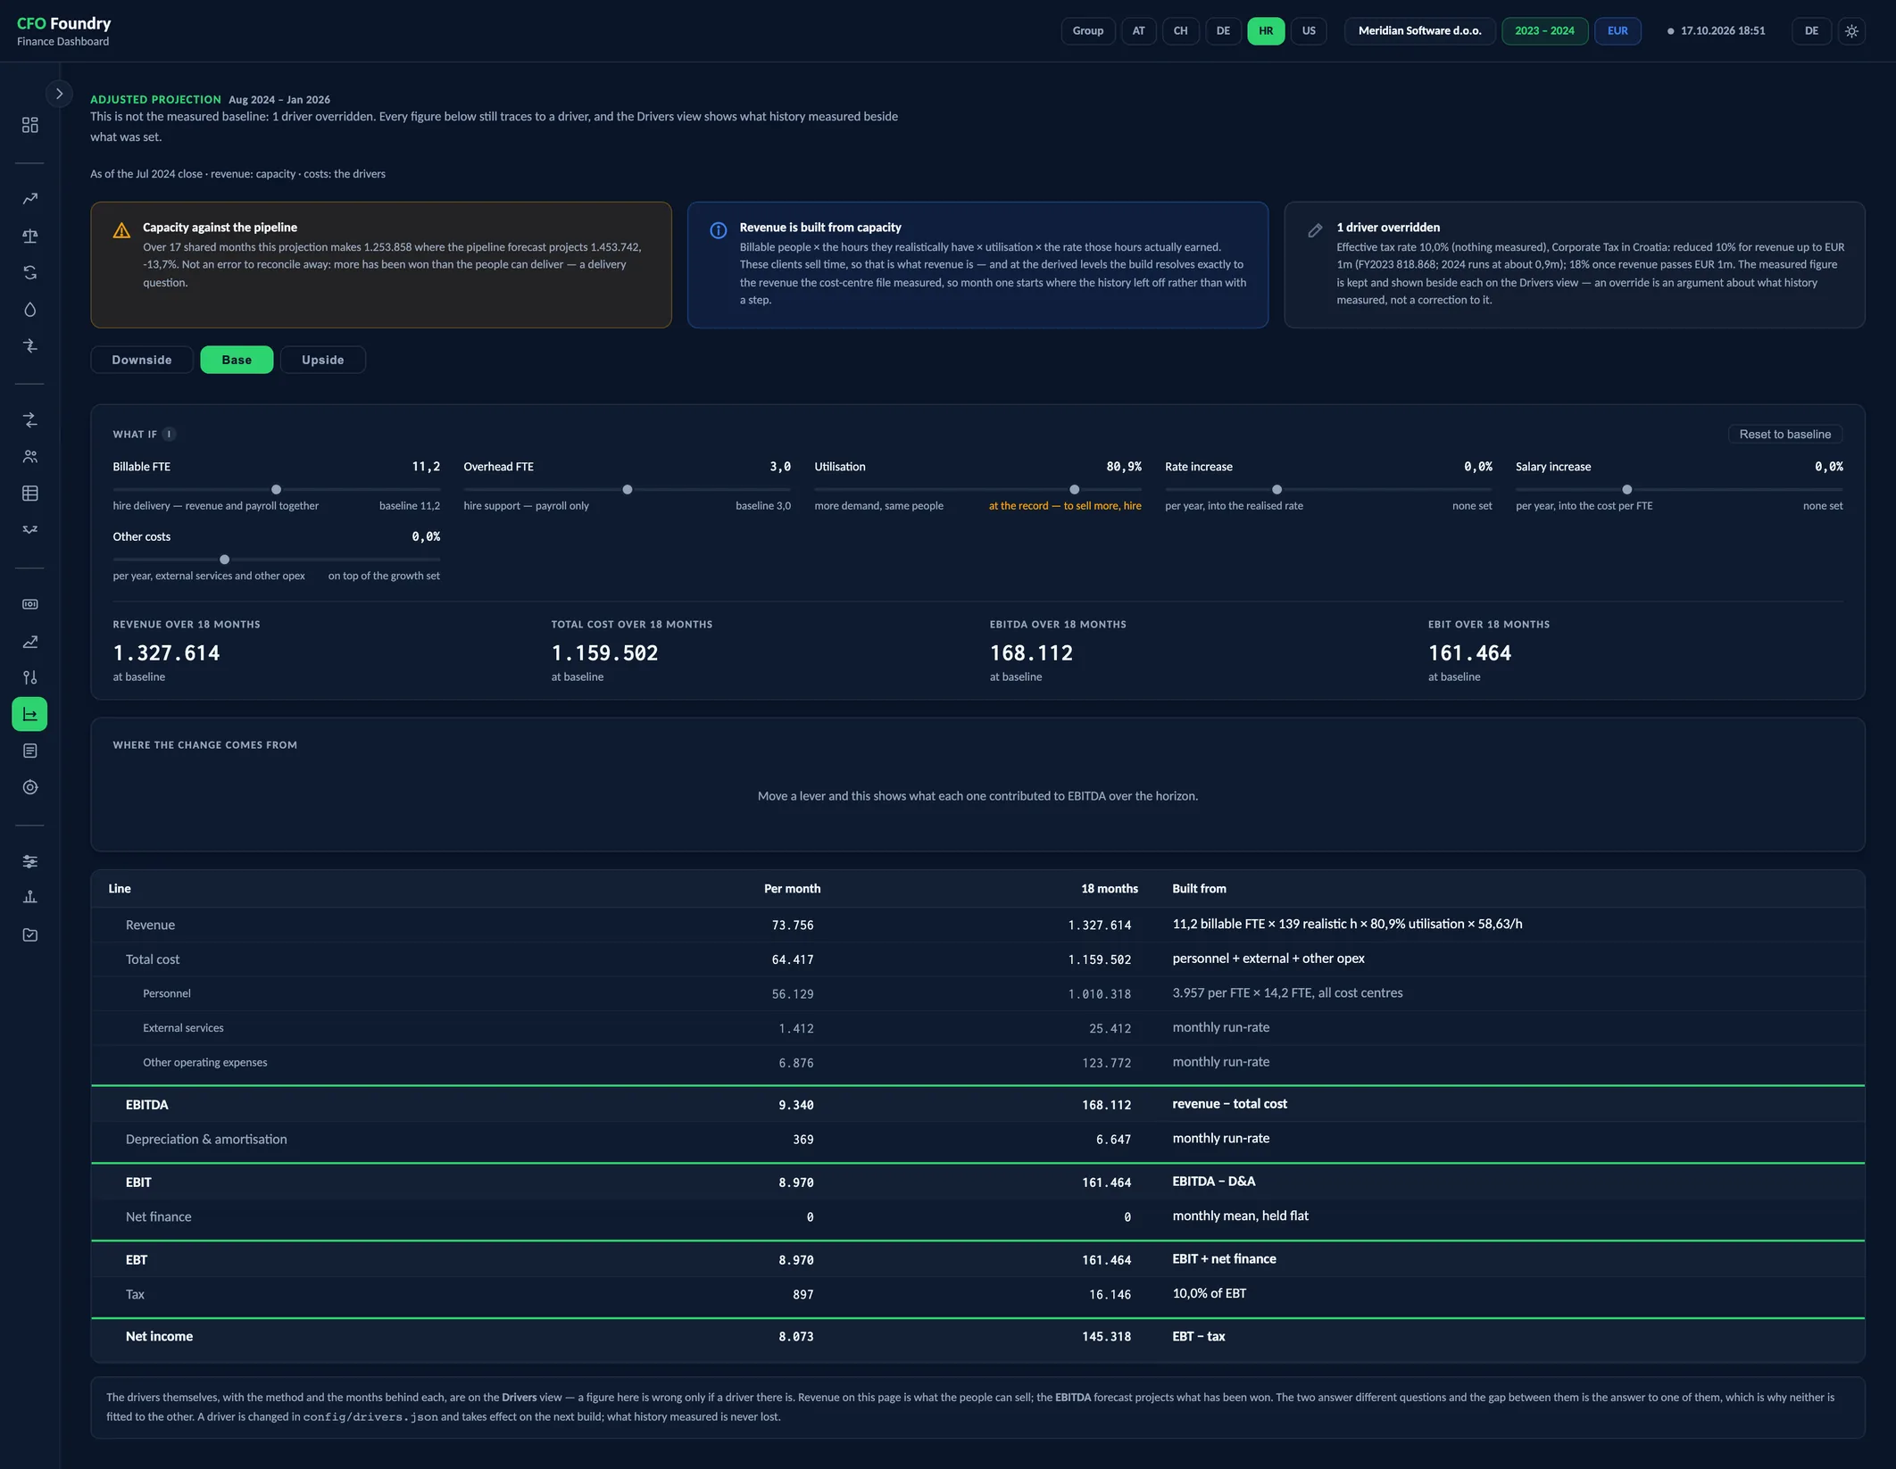Click the Utilisation slider handle
Viewport: 1896px width, 1469px height.
(x=1075, y=490)
